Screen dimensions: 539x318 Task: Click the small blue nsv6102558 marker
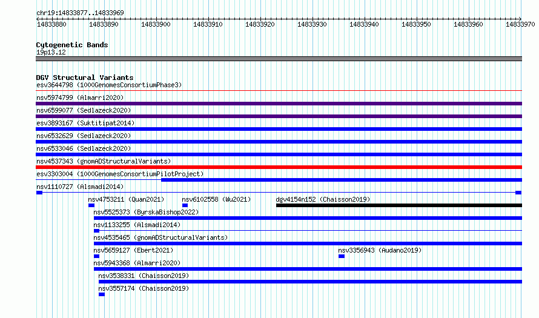coord(185,205)
